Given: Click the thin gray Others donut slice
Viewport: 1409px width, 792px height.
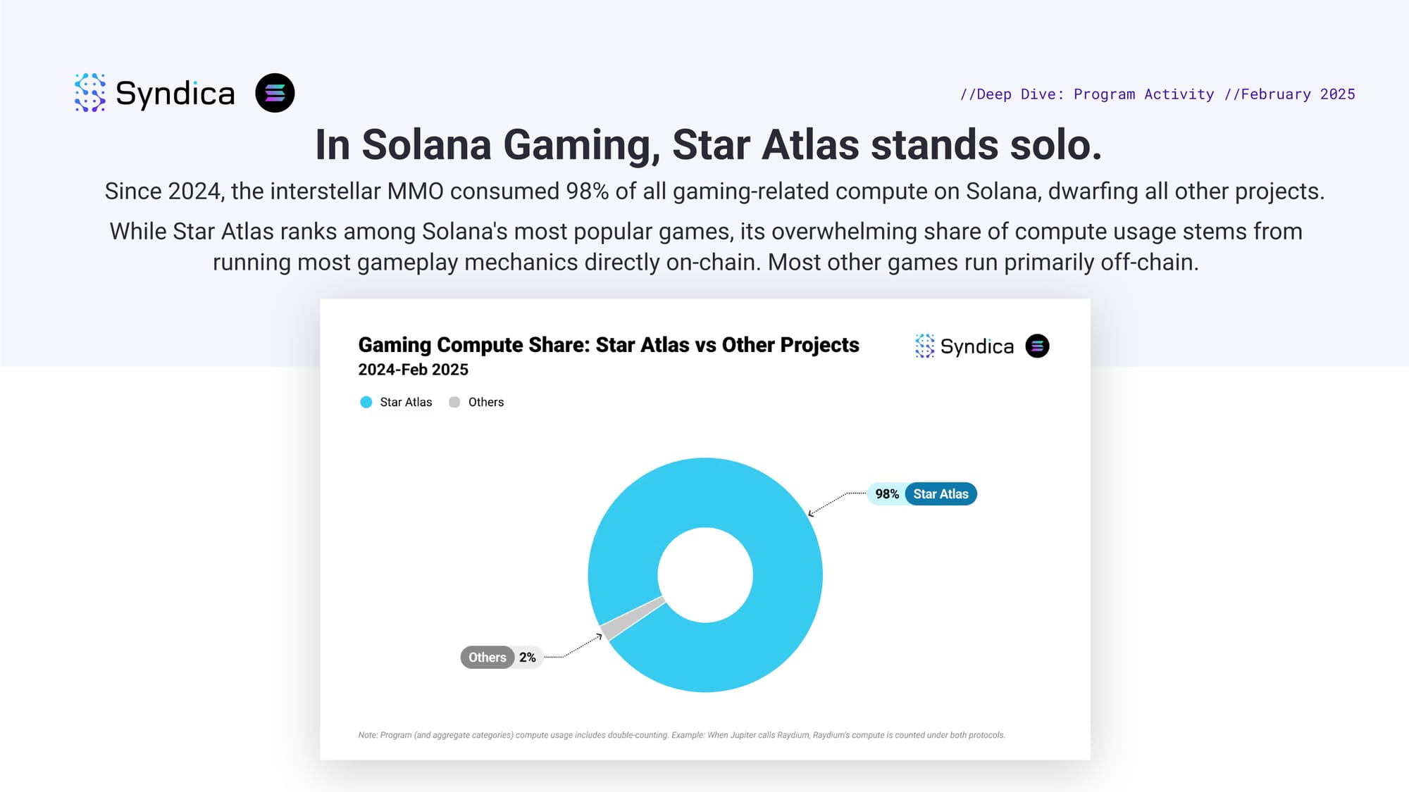Looking at the screenshot, I should 631,619.
